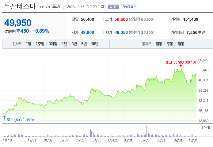This screenshot has width=213, height=147.
Task: Click the 저가 value 49,050
Action: click(121, 32)
